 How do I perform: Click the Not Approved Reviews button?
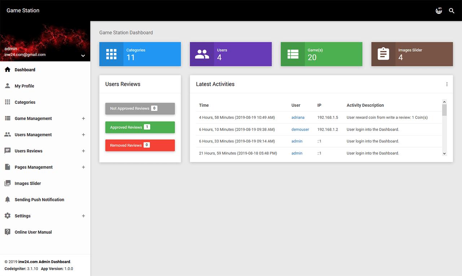click(x=140, y=109)
